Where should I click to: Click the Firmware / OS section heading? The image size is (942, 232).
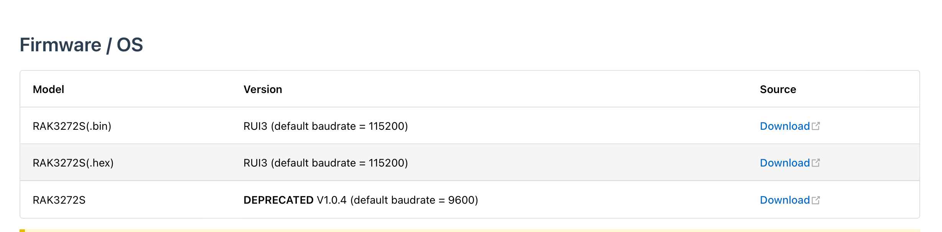(81, 45)
